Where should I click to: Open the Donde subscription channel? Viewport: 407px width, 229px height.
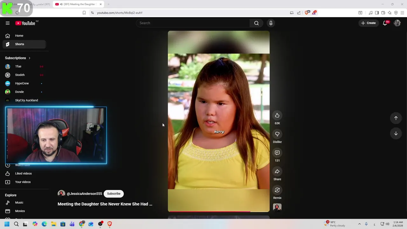click(x=24, y=92)
